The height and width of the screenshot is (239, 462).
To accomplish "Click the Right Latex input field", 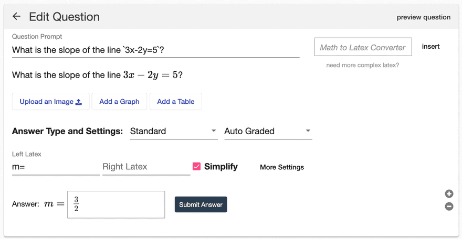I will (146, 167).
